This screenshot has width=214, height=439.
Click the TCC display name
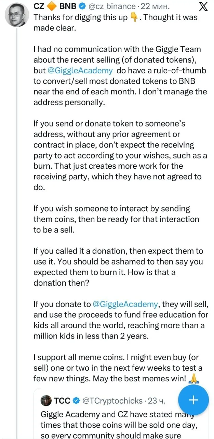coord(62,400)
